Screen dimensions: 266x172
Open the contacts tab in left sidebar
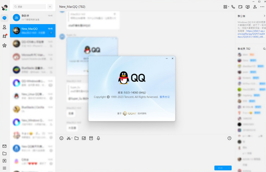click(x=4, y=27)
